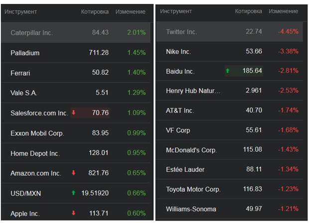Click red down arrow next to Apple Inc.
309x223 pixels.
[x=73, y=213]
